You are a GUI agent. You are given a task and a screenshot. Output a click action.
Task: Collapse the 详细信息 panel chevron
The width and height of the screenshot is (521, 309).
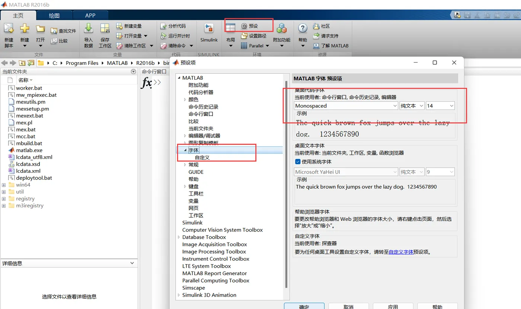(x=132, y=263)
